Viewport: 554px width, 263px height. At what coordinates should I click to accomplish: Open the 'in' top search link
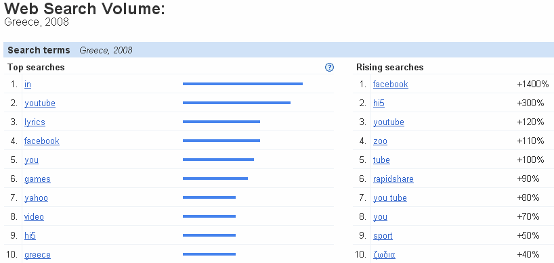click(28, 85)
